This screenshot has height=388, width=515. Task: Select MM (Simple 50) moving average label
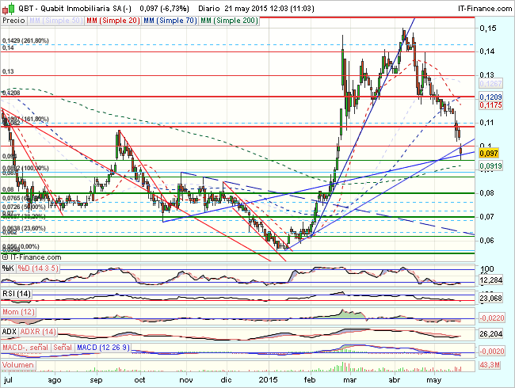tap(55, 21)
